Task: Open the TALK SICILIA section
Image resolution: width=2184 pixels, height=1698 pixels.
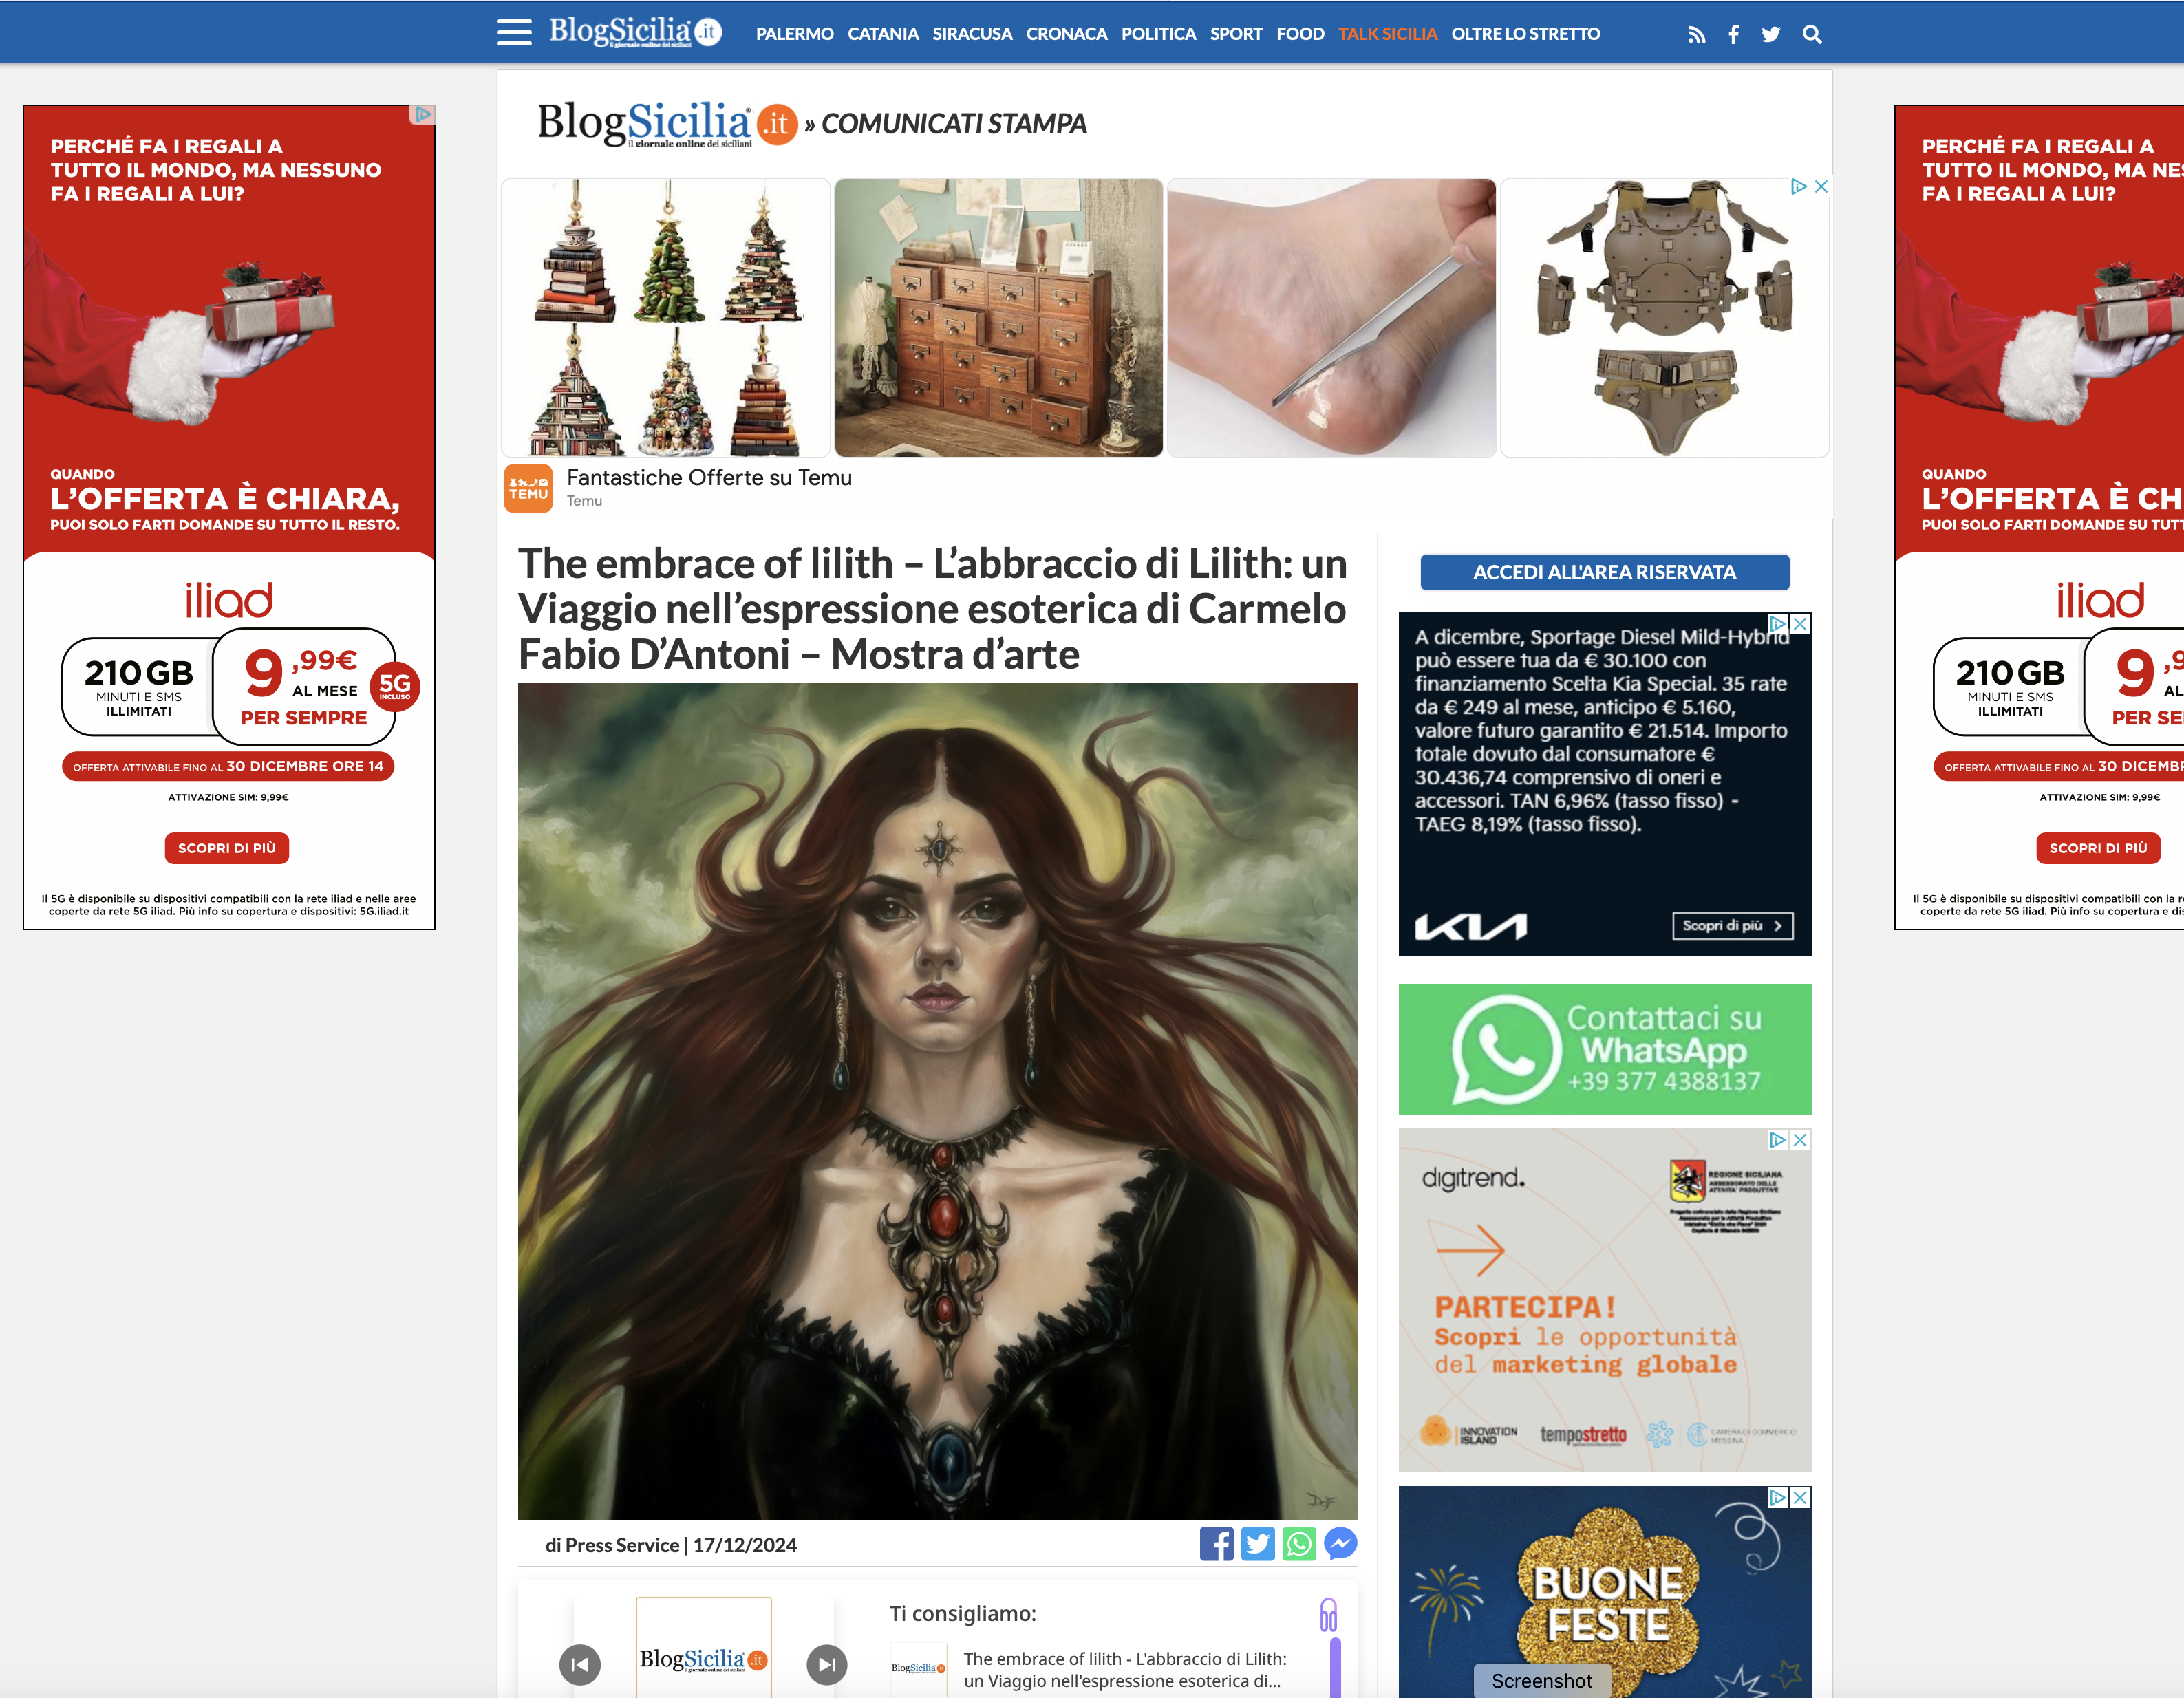Action: (1387, 34)
